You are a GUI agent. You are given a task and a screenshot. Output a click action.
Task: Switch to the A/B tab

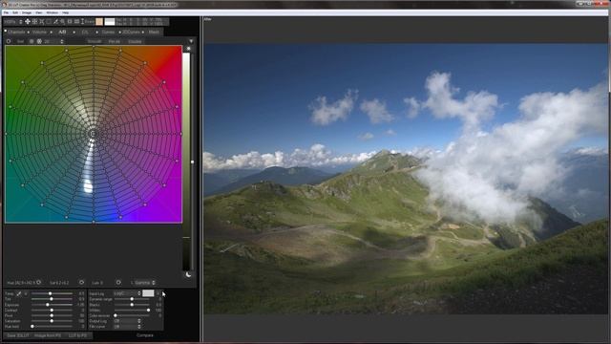62,32
